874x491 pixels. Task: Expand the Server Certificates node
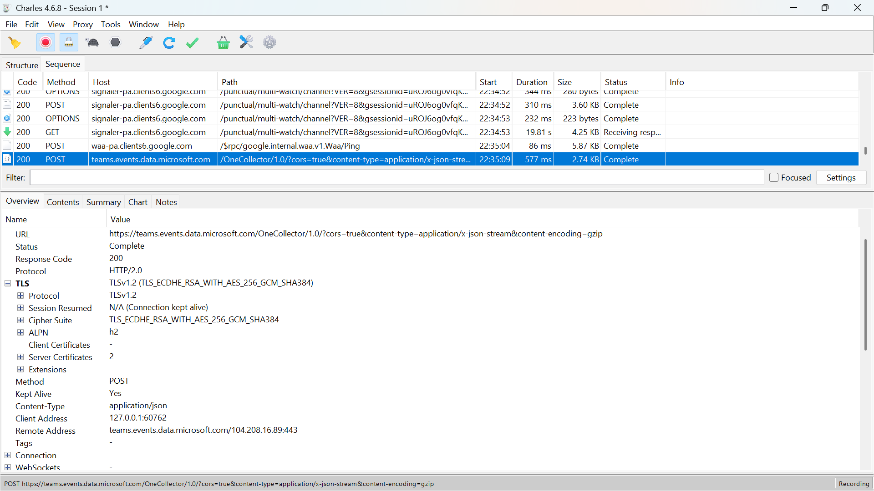pos(20,357)
